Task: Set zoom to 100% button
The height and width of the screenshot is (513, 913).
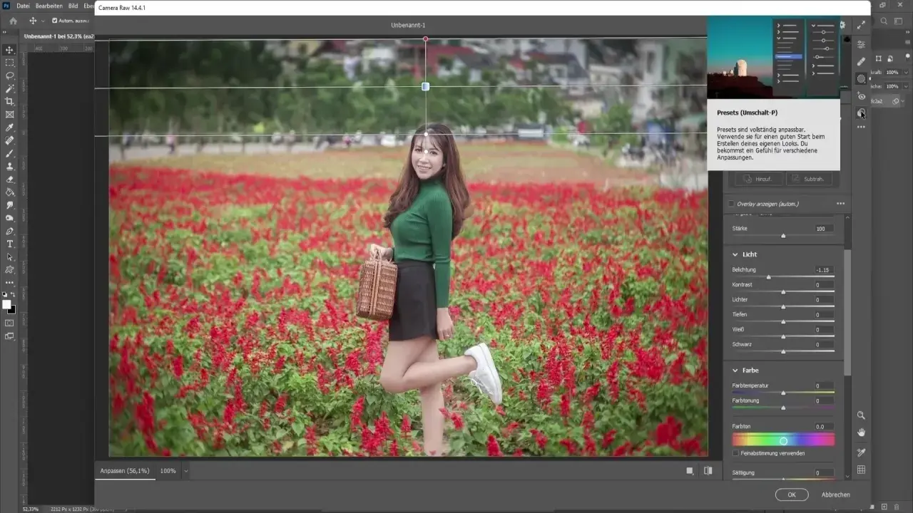Action: click(168, 471)
